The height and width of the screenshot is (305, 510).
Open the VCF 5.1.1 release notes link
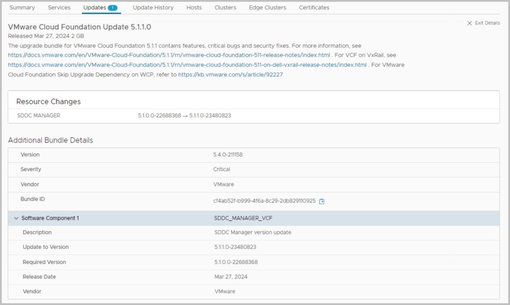(x=169, y=55)
